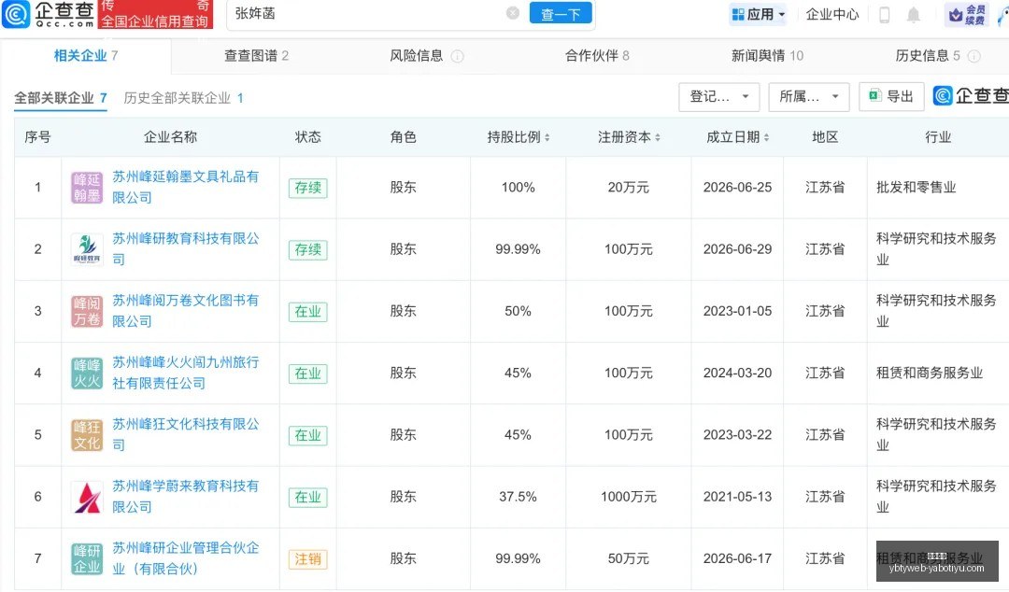Click the 2021-05-13 founding date cell

[737, 497]
